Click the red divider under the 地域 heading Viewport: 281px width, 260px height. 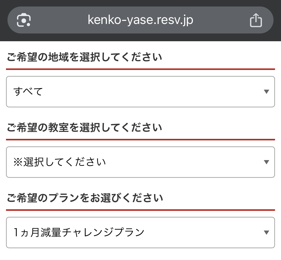(x=140, y=69)
